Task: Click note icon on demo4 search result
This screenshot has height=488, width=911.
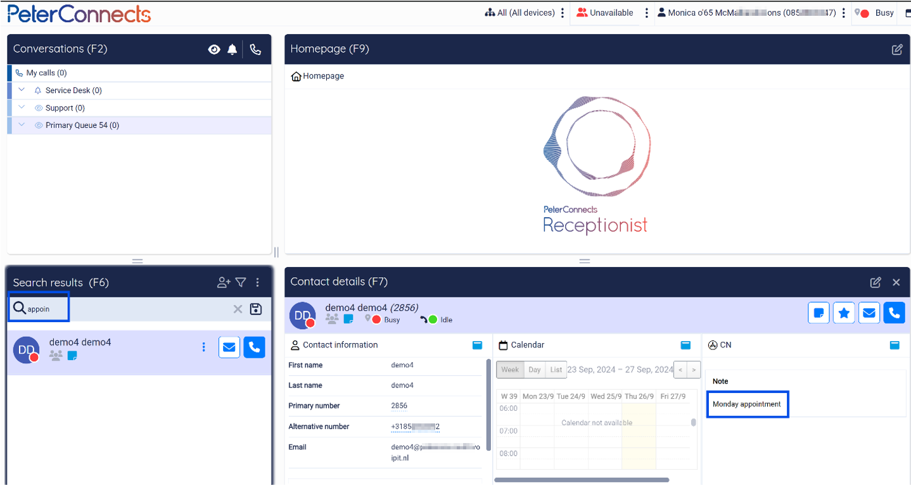Action: (x=72, y=356)
